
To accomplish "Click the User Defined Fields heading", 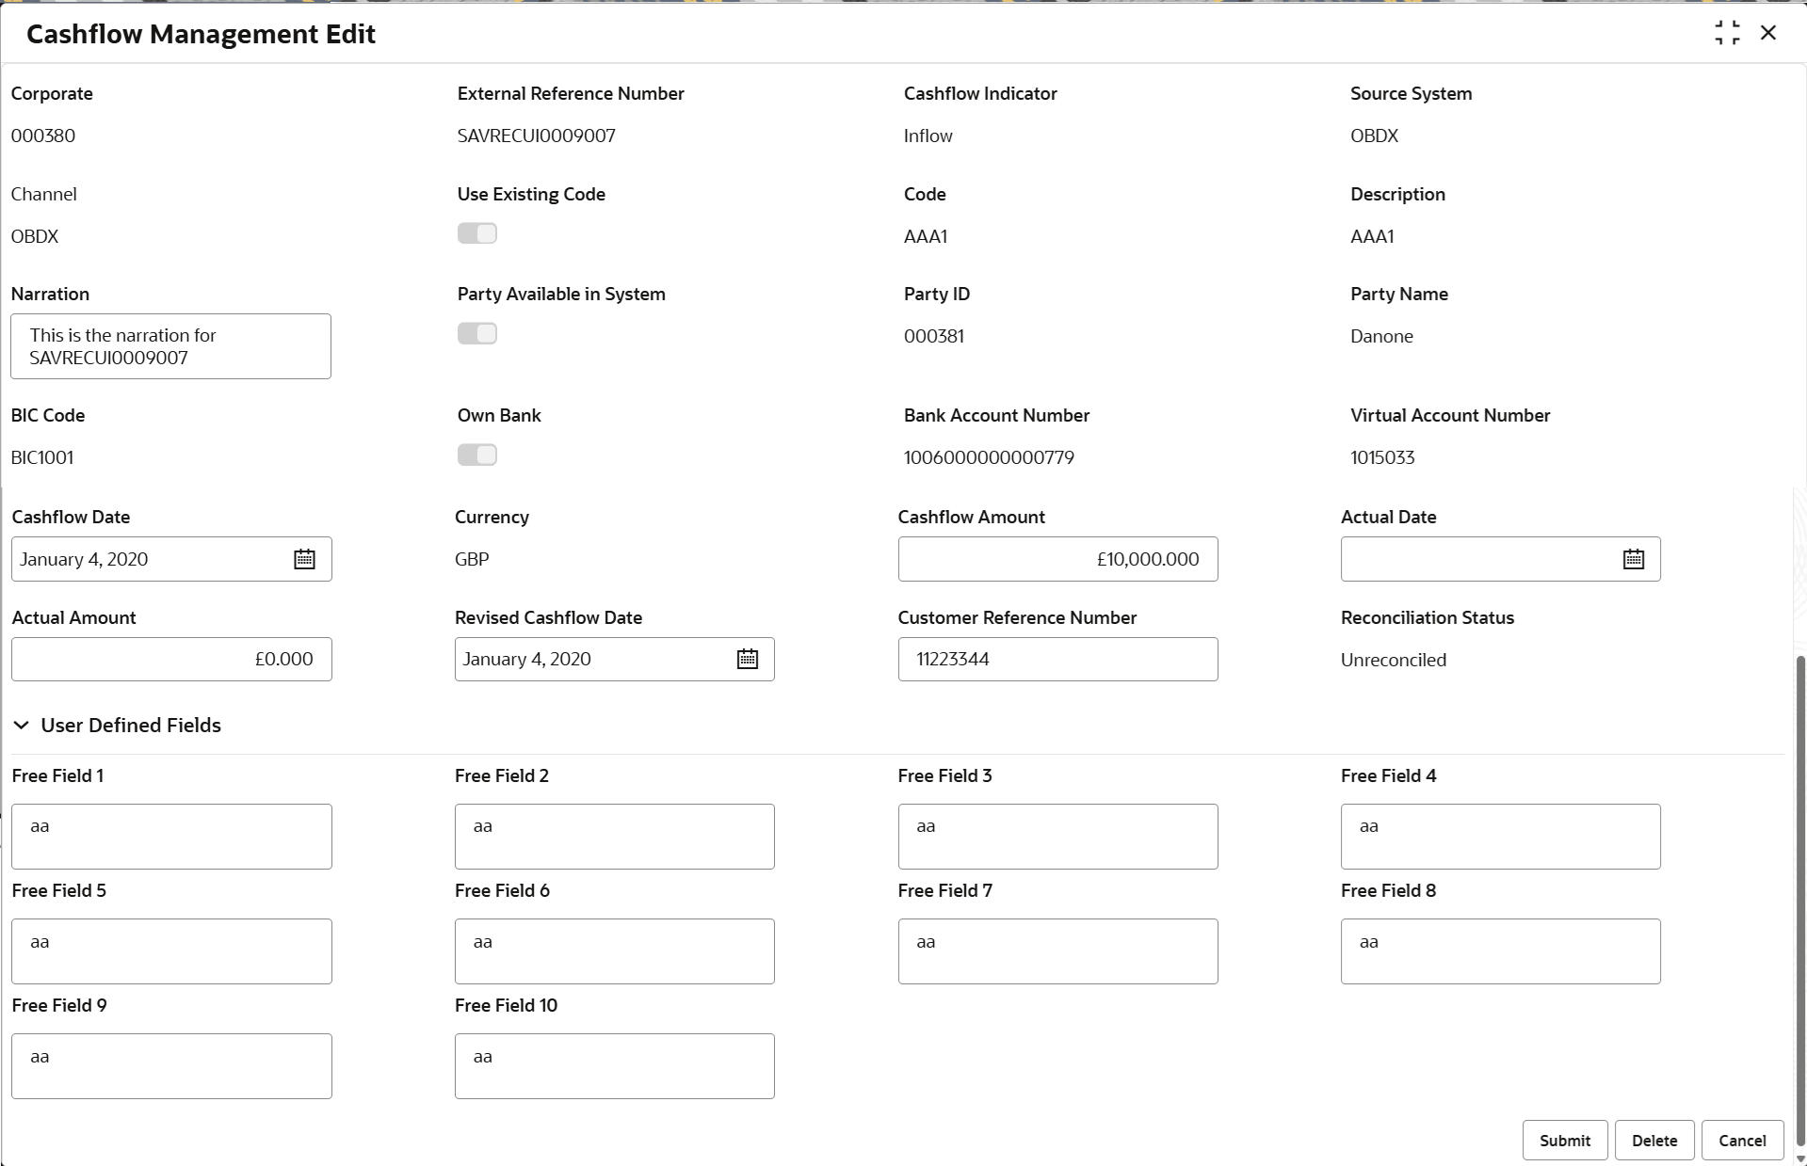I will point(129,725).
